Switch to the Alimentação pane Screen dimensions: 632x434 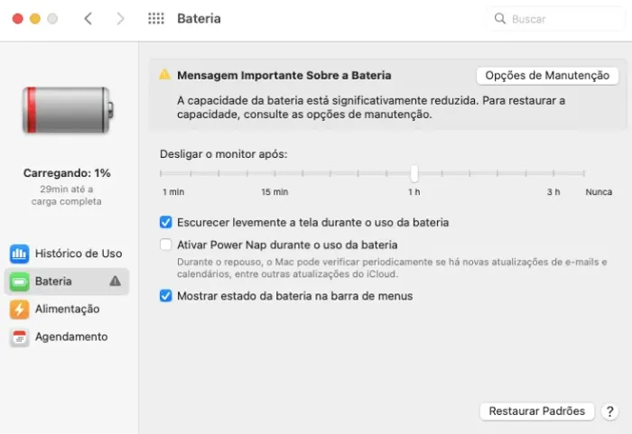(67, 309)
